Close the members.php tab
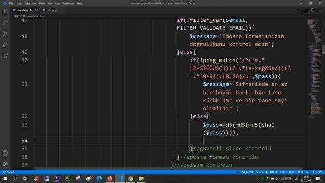This screenshot has height=183, width=325. click(x=36, y=10)
